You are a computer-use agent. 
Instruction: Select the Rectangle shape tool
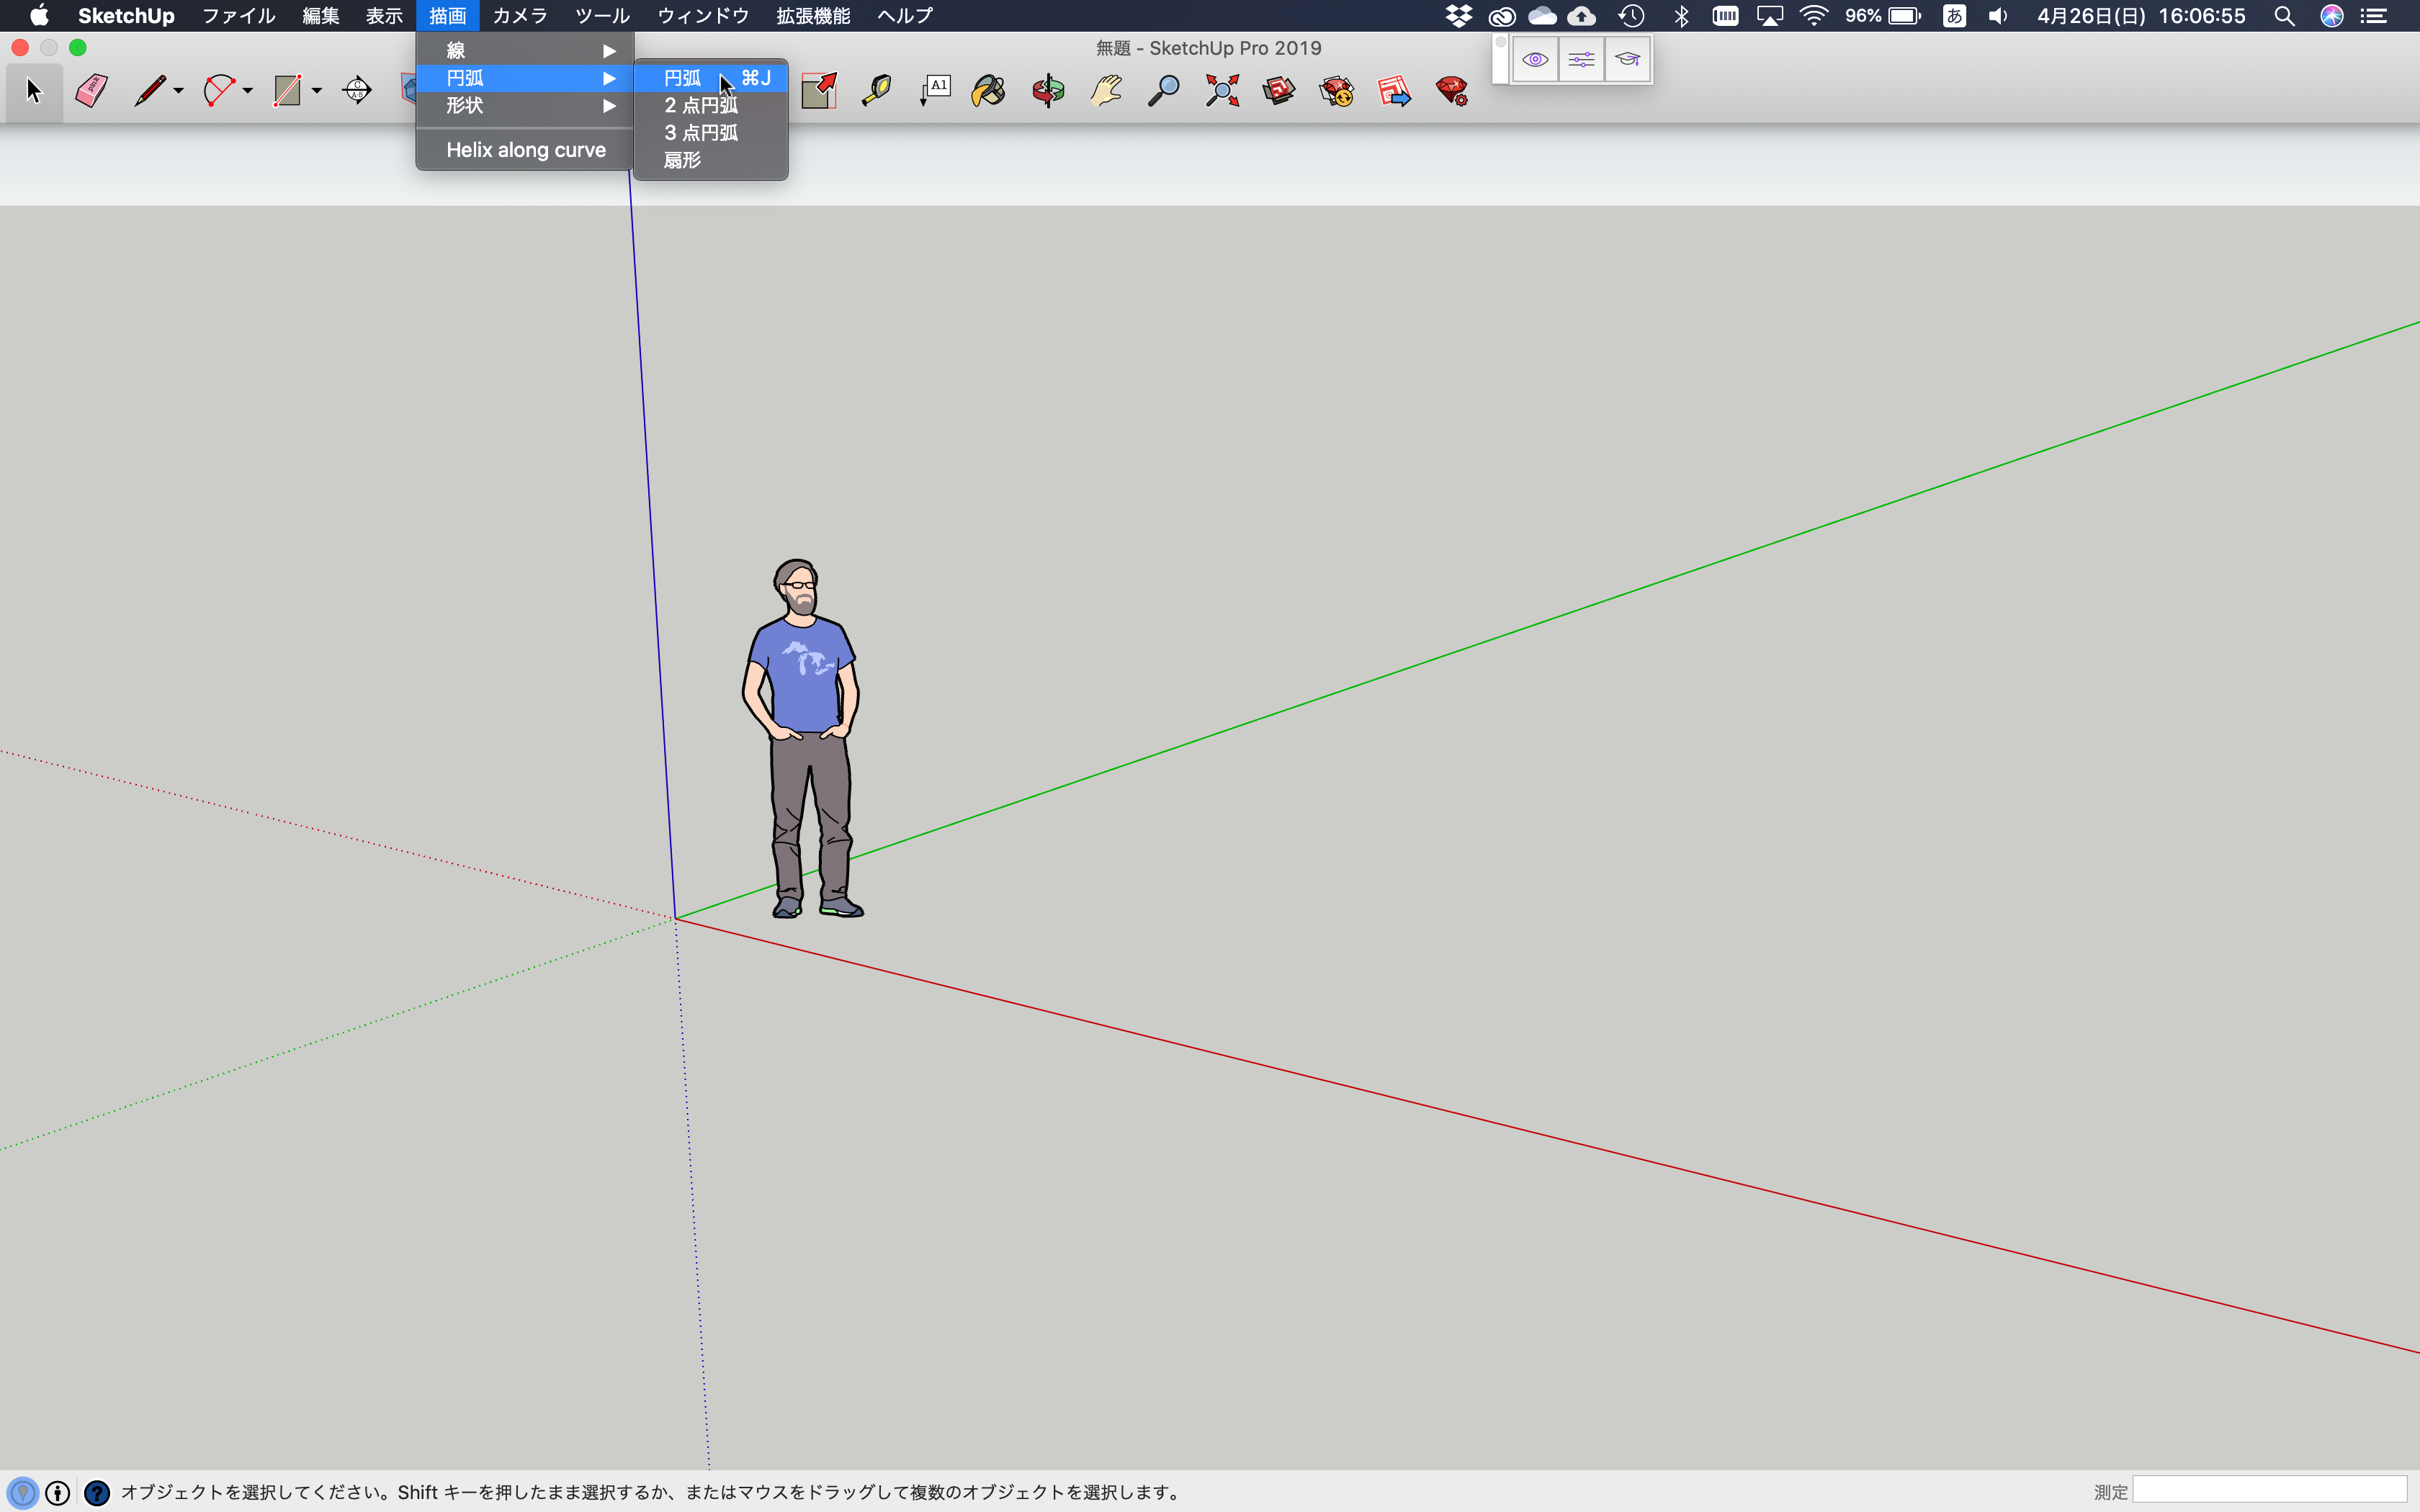coord(288,91)
